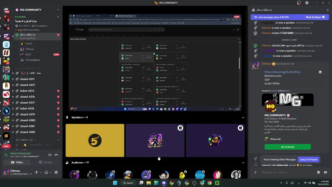Collapse the Audience section
Viewport: 332px width, 187px height.
[x=243, y=163]
